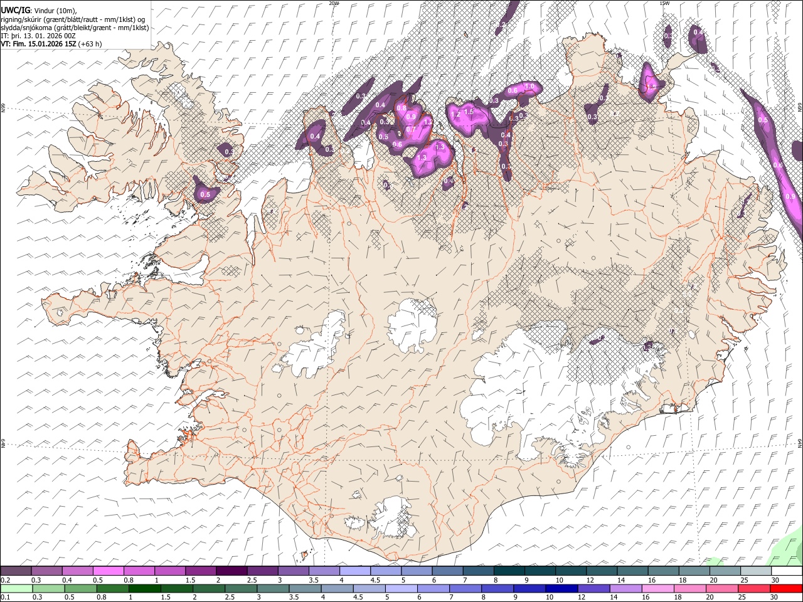Click the top-row legend label 3.5
The height and width of the screenshot is (602, 803).
click(314, 580)
